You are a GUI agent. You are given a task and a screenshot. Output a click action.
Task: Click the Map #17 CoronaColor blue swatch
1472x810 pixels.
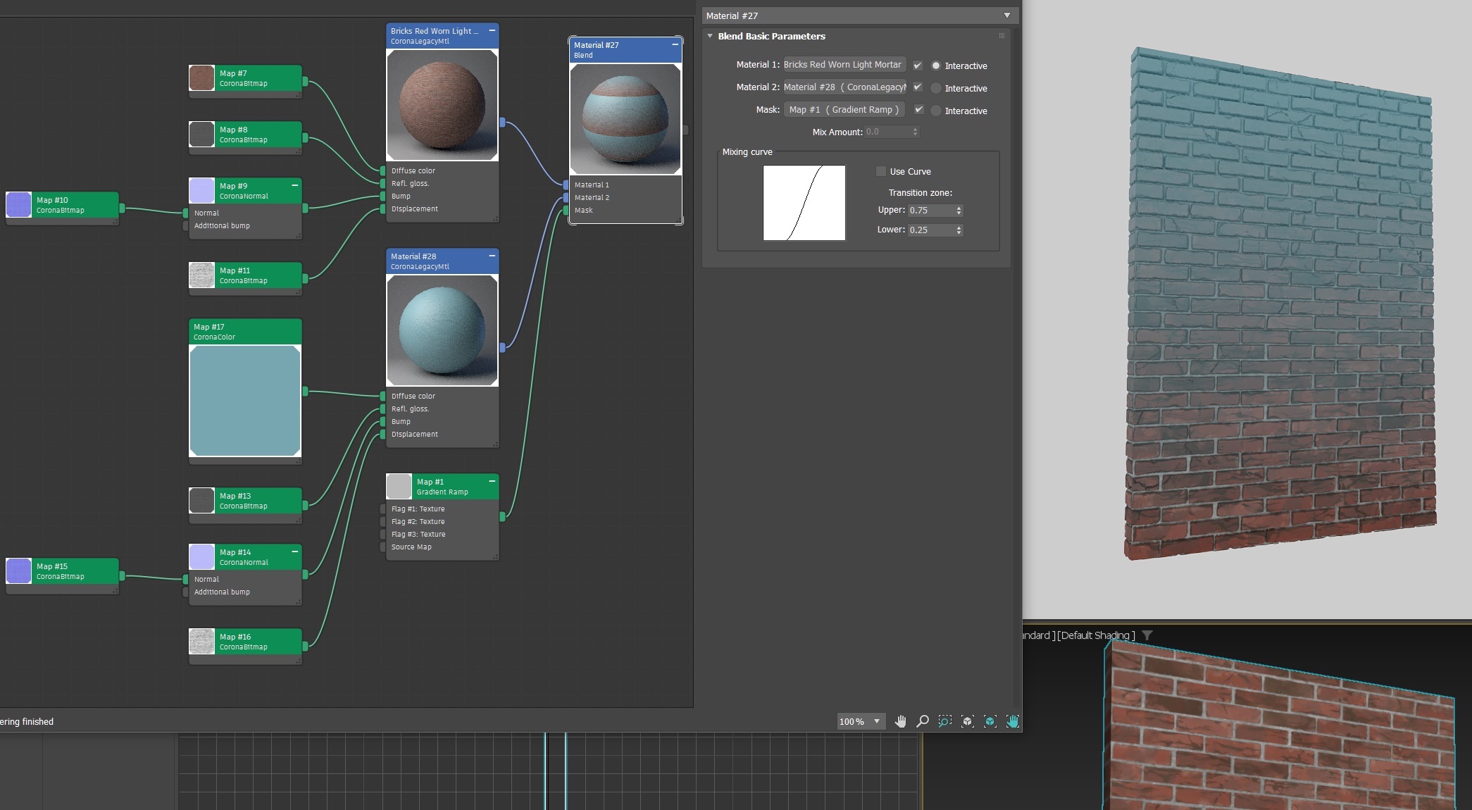(x=245, y=401)
